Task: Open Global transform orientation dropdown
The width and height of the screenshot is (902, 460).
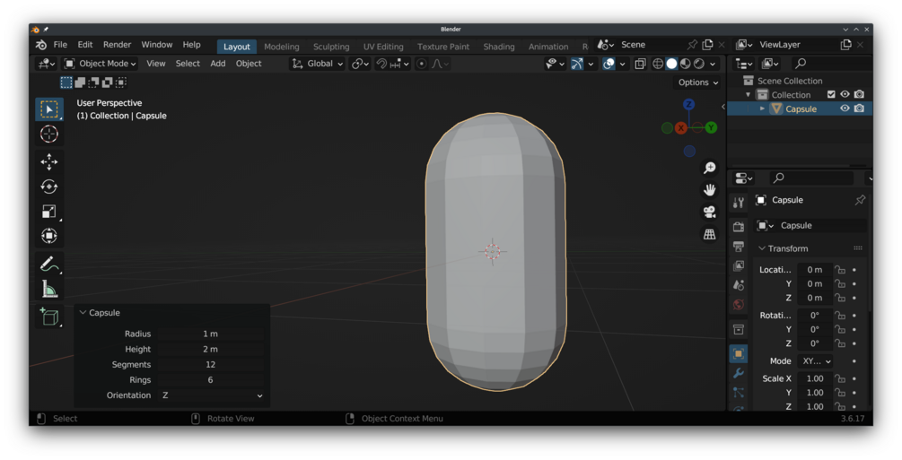Action: 318,64
